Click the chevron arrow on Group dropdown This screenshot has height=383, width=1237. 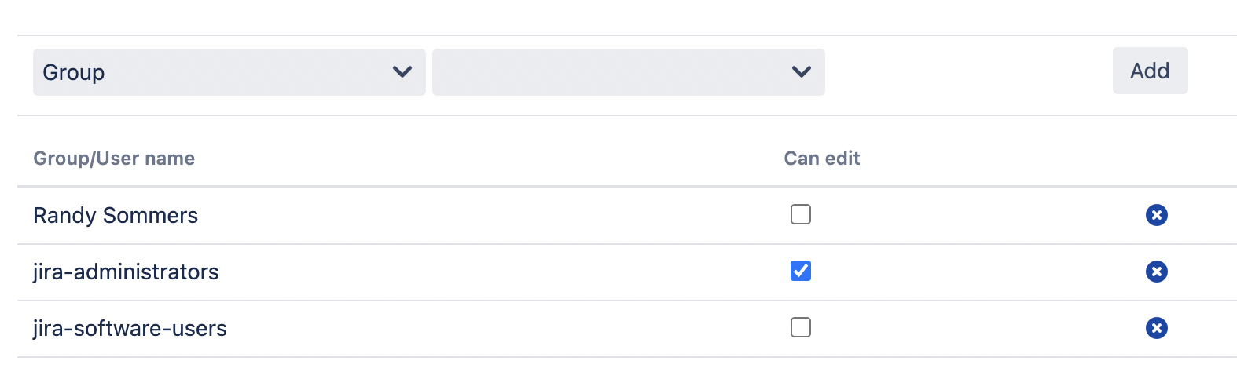coord(402,72)
